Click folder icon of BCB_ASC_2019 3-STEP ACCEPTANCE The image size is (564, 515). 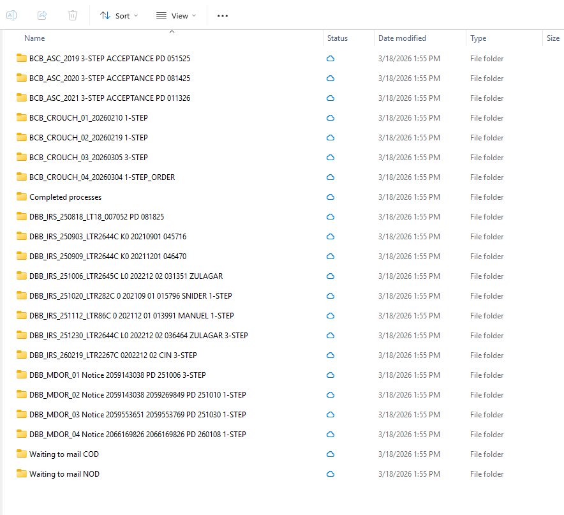[22, 58]
